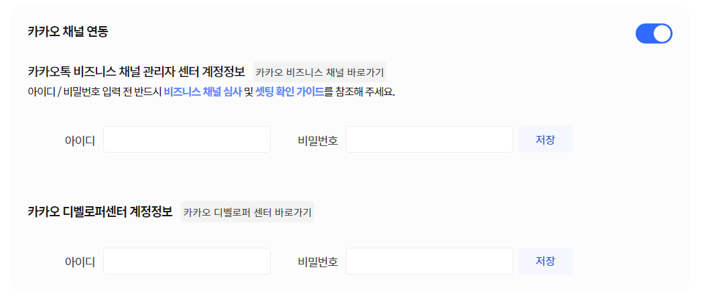
Task: Open the 셋팅 확인 가이드 link
Action: click(x=289, y=92)
